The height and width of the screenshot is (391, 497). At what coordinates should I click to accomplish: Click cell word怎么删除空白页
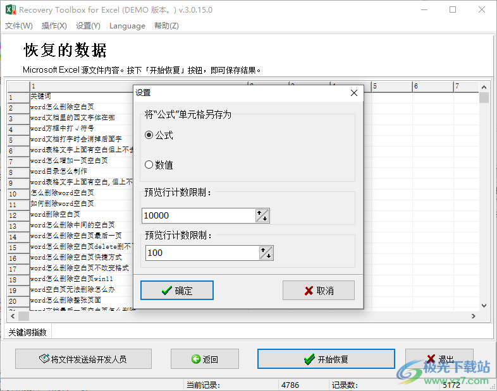point(62,107)
